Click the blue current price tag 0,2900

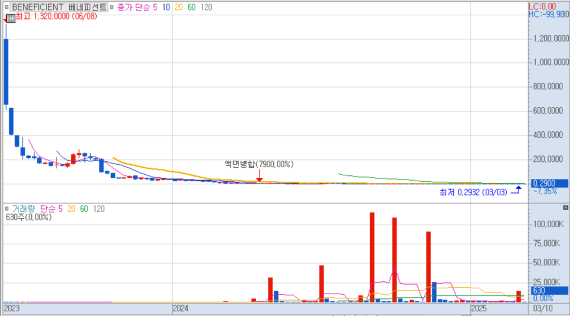550,184
